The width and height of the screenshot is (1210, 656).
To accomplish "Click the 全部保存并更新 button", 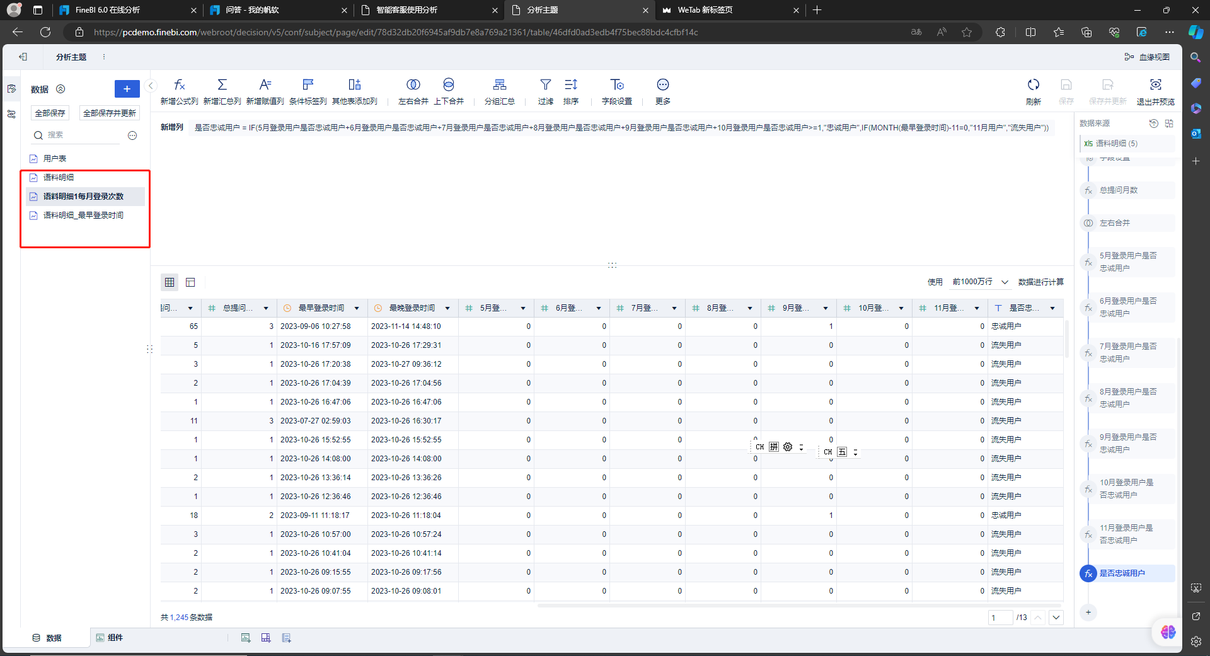I will point(110,113).
